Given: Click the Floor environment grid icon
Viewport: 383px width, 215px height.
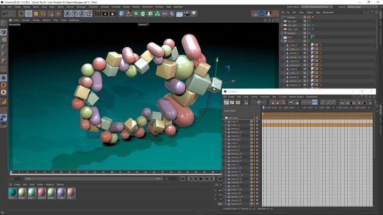Looking at the screenshot, I should [x=180, y=14].
